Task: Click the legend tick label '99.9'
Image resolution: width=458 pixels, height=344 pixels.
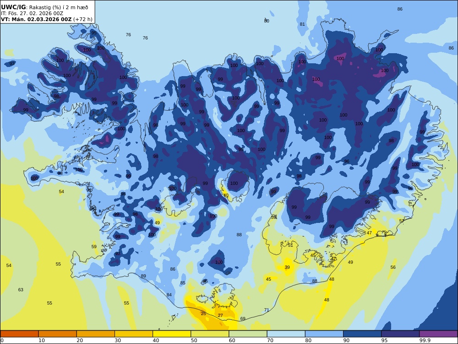Action: click(x=425, y=340)
